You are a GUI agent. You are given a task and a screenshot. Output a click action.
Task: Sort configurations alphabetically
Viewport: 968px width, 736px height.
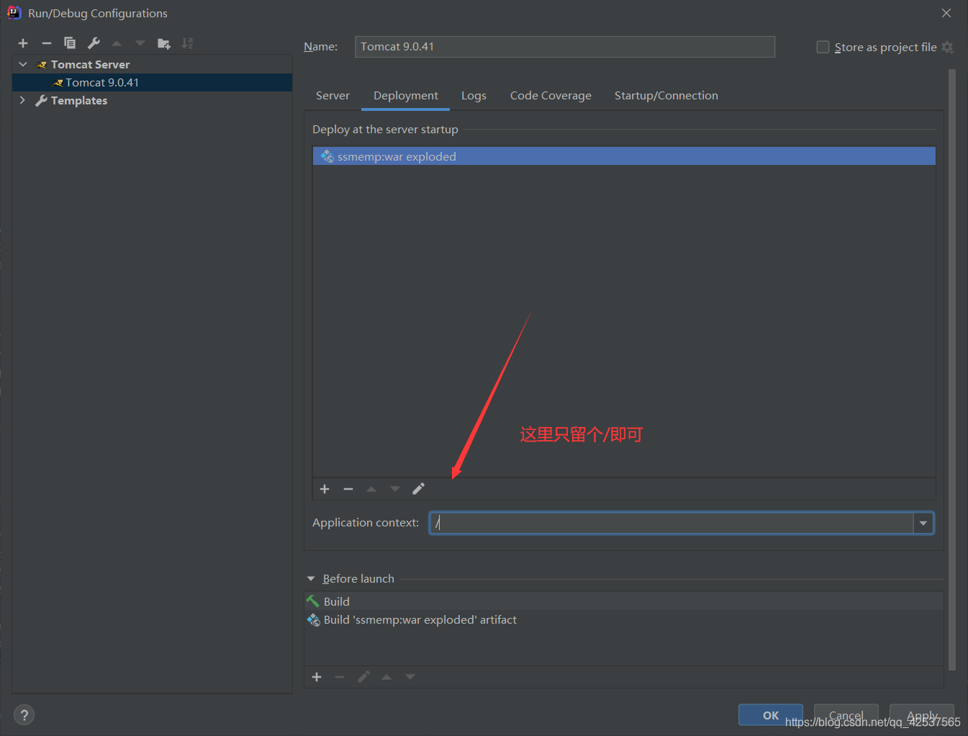click(187, 43)
